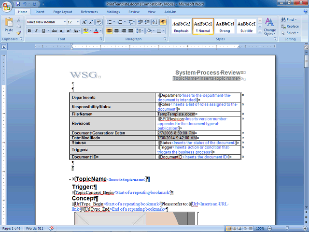Toggle the ruler view button above scrollbar
This screenshot has height=232, width=309.
(x=306, y=47)
